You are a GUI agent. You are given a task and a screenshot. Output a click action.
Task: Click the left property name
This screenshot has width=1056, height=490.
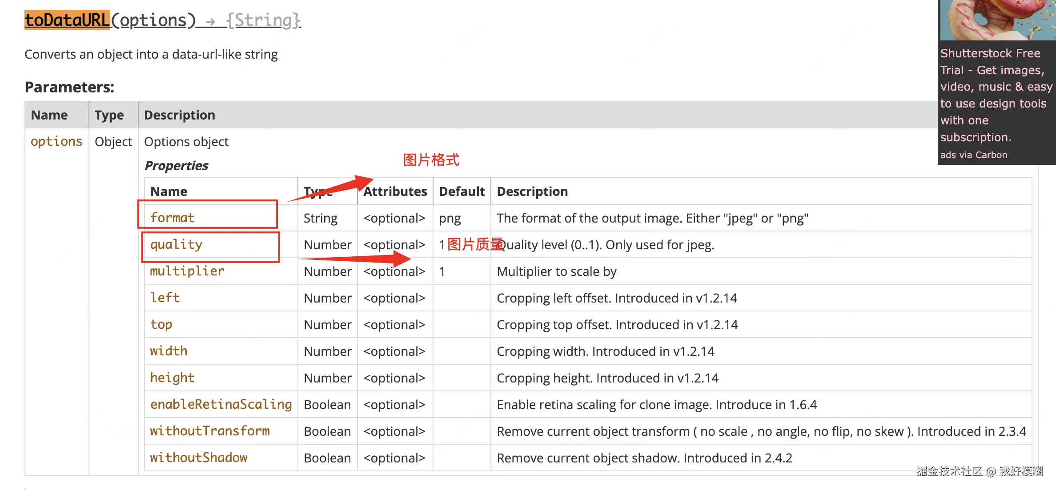tap(165, 298)
